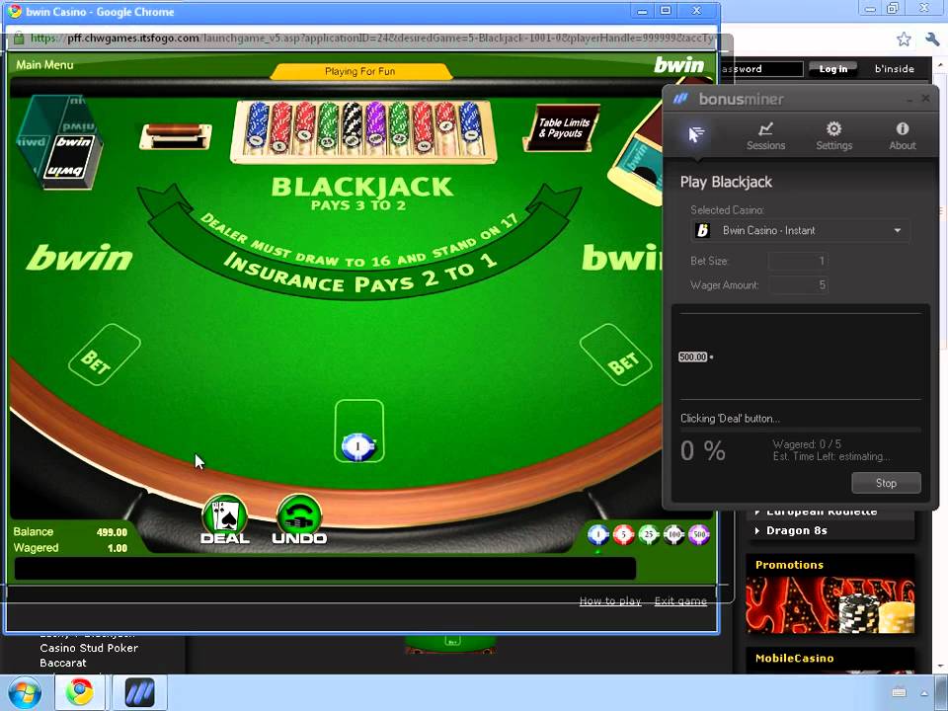Open the bonusminer About tab
This screenshot has width=948, height=711.
(902, 136)
